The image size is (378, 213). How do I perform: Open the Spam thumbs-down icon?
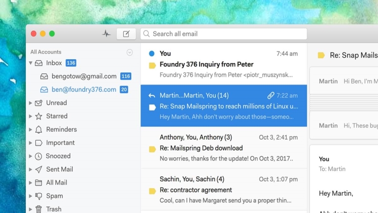click(x=38, y=196)
